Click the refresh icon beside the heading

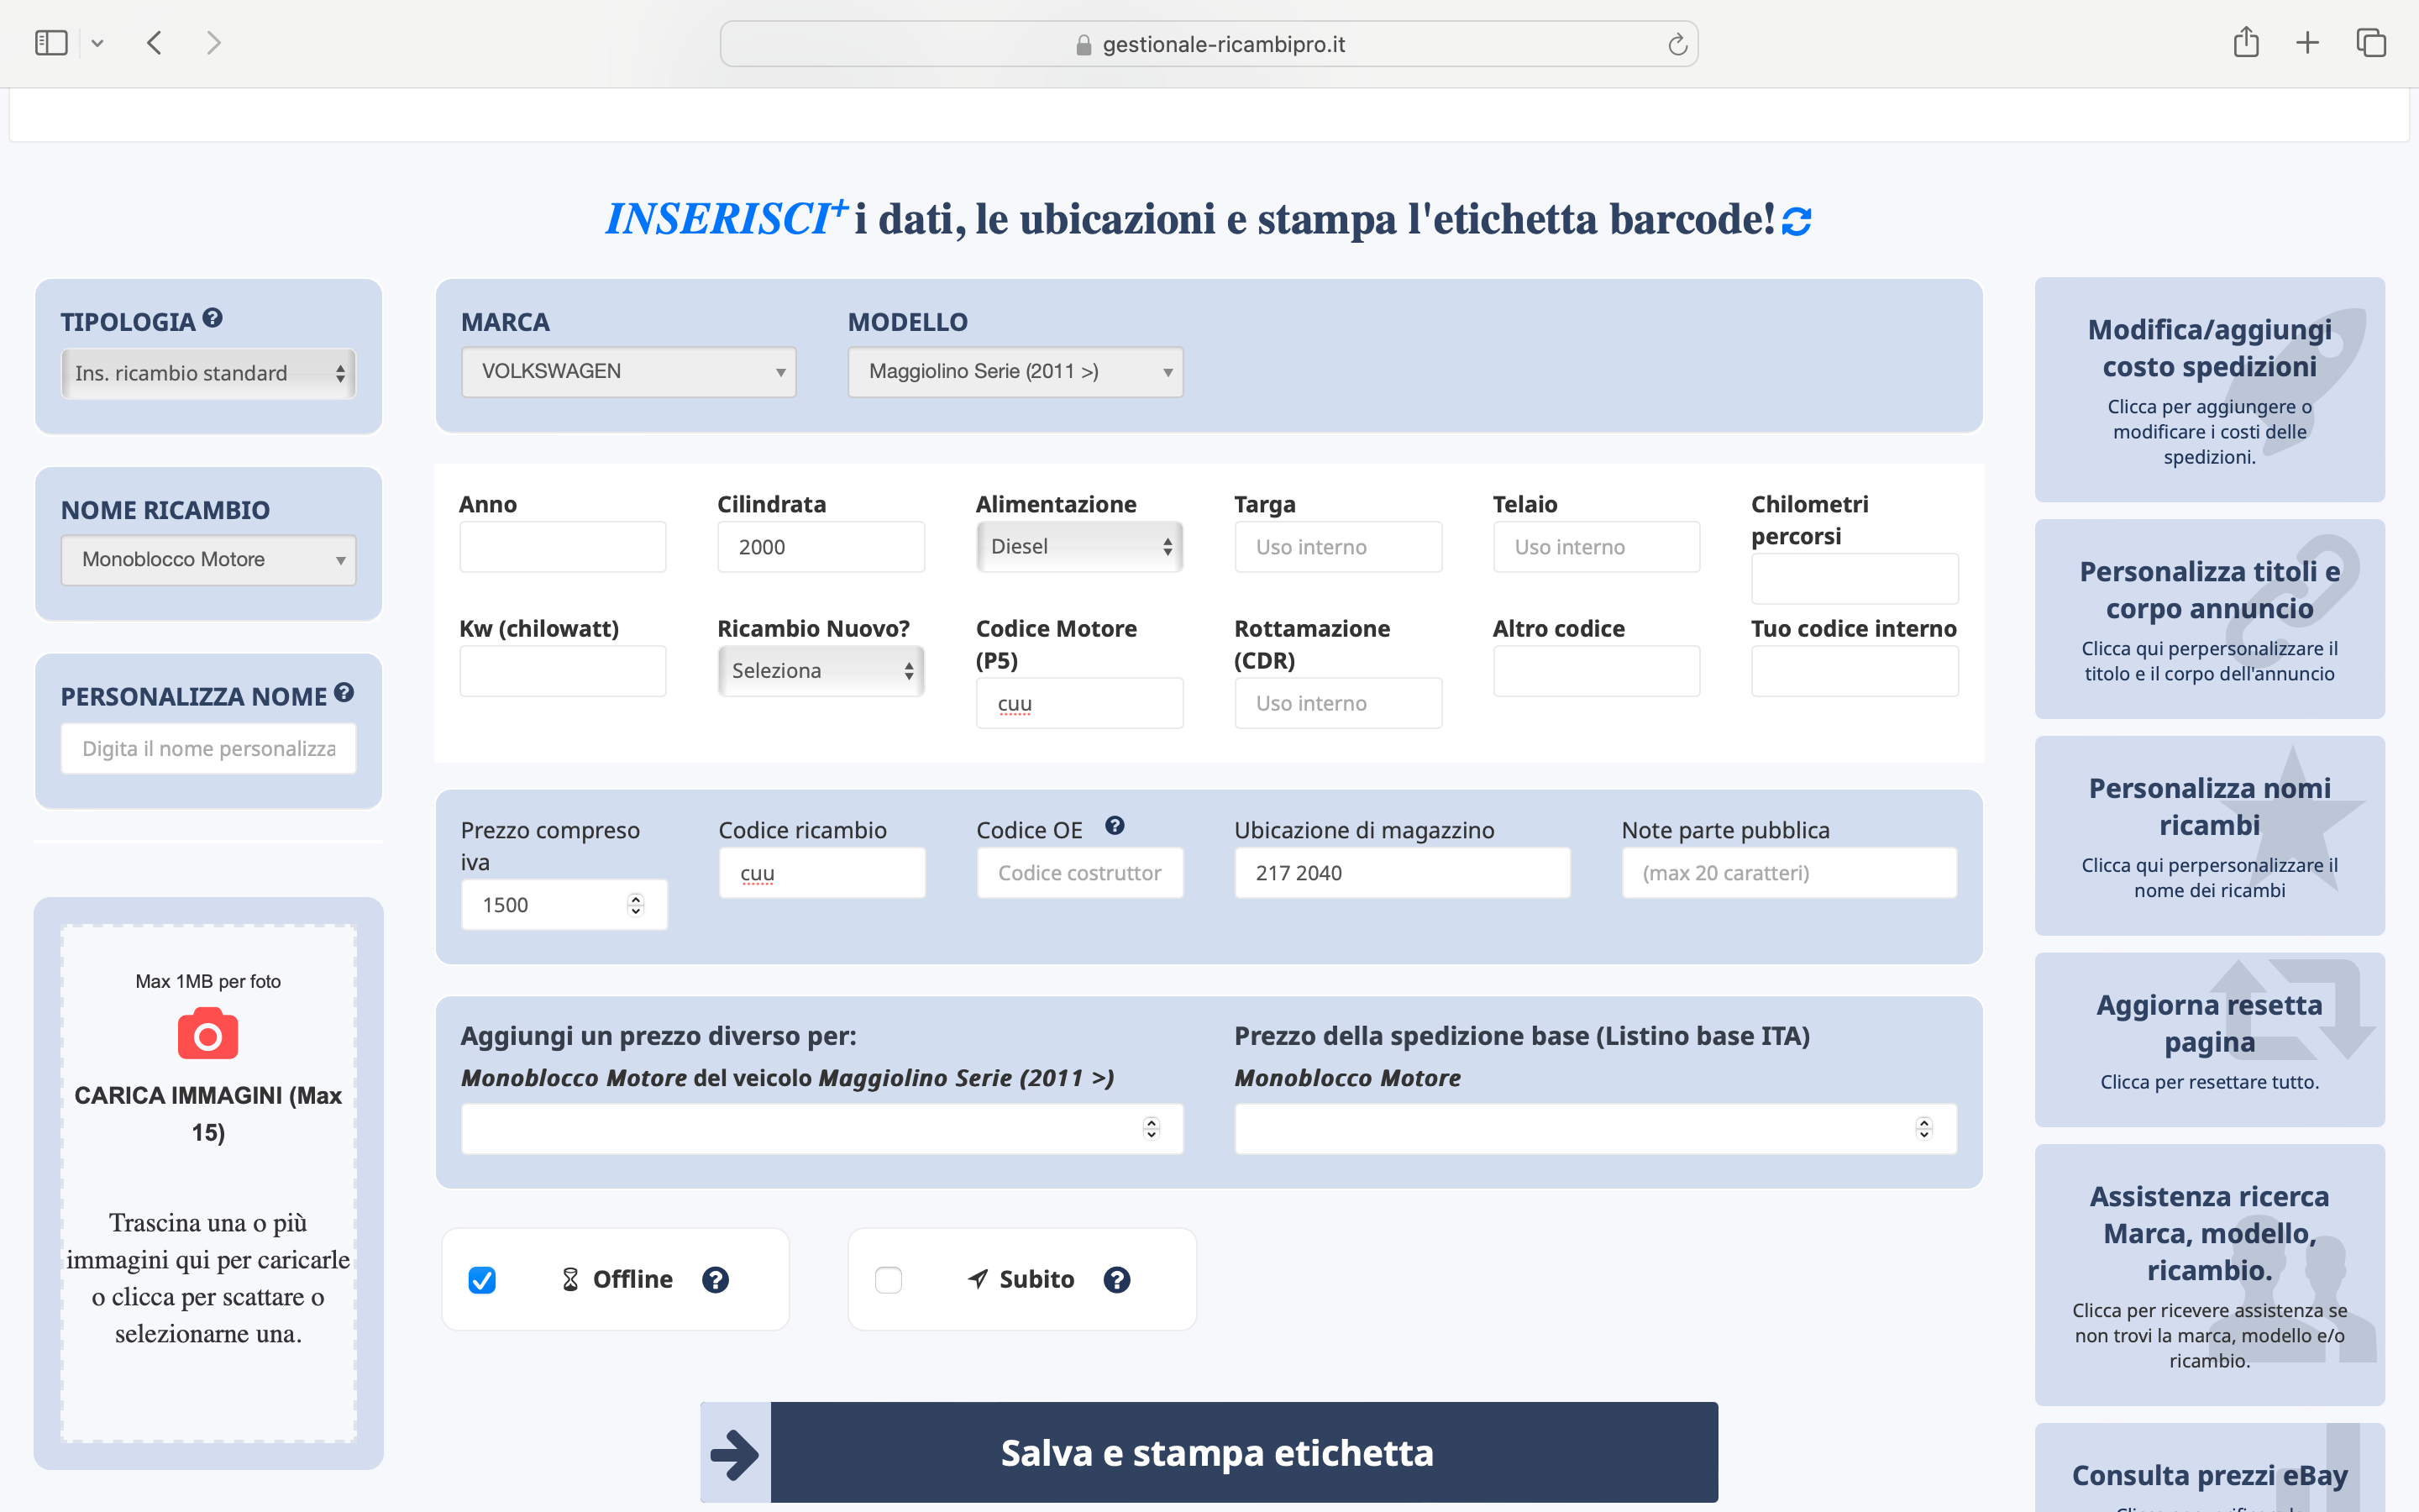(1795, 221)
